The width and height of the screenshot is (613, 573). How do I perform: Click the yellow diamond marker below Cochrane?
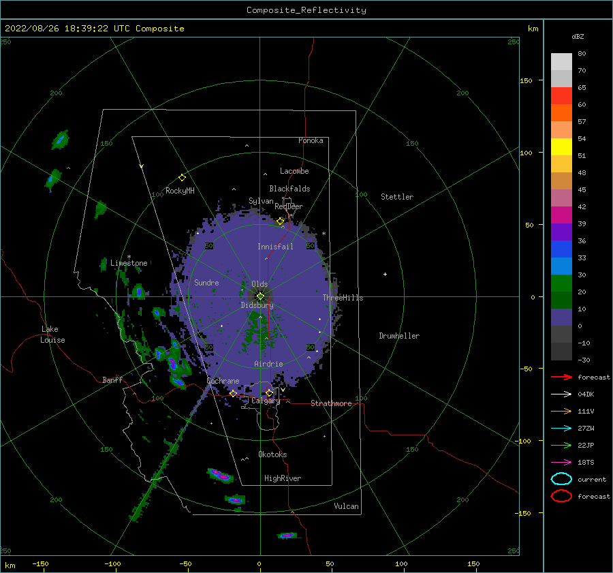[233, 393]
